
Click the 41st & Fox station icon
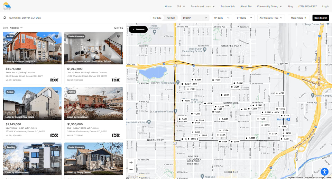click(288, 119)
